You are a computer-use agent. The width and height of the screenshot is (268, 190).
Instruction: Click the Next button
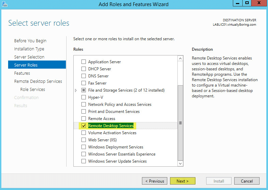click(x=182, y=181)
